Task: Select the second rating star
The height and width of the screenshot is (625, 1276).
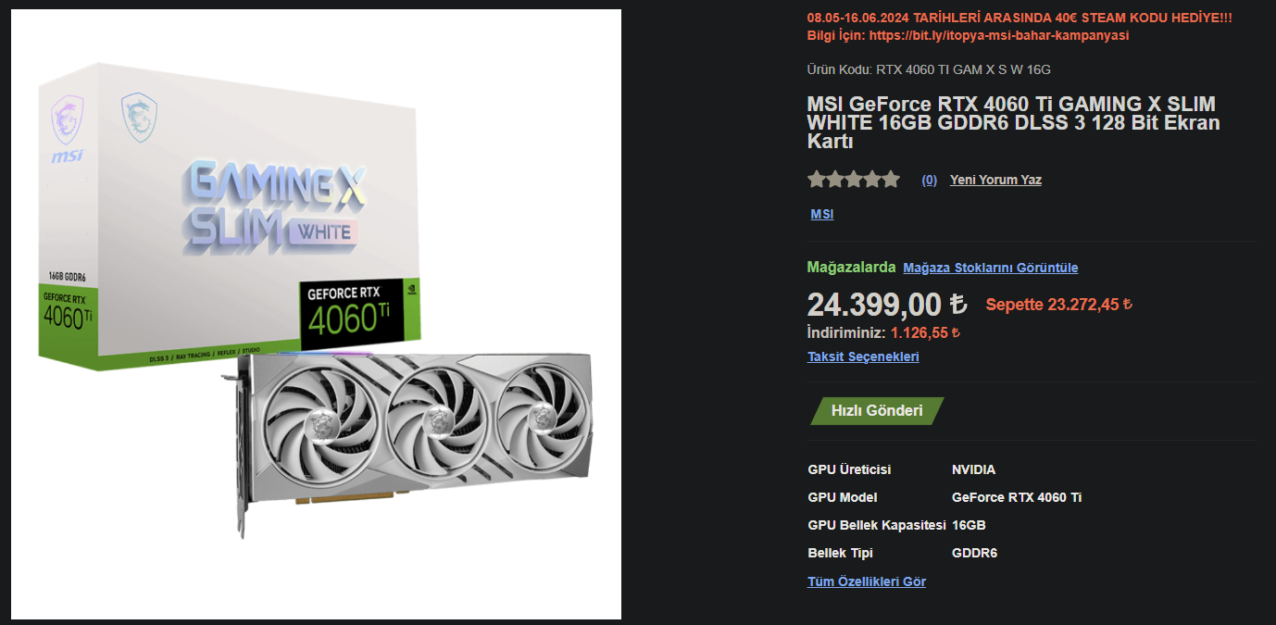Action: pyautogui.click(x=835, y=179)
